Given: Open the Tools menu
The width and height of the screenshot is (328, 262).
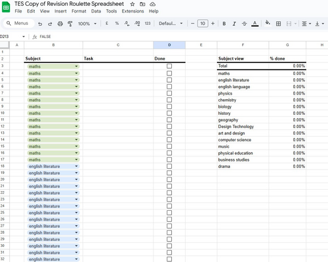Looking at the screenshot, I should tap(112, 11).
